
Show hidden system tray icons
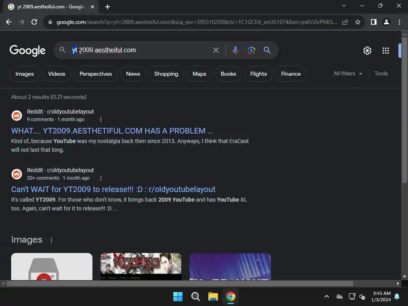[x=327, y=296]
